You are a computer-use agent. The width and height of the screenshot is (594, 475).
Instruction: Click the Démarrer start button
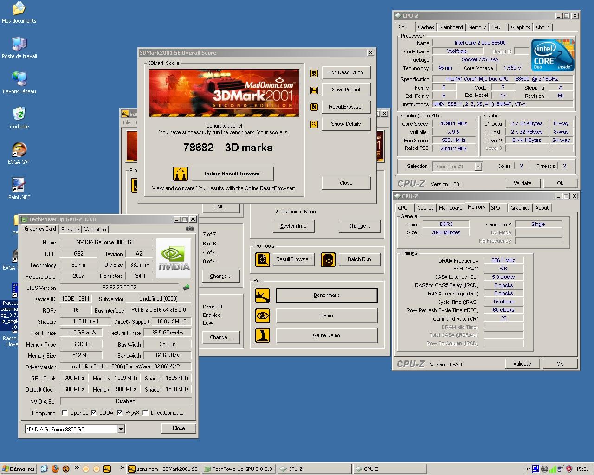19,469
